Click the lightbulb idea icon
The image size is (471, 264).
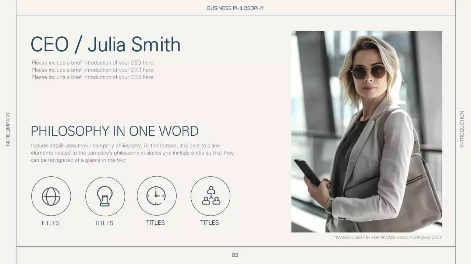point(105,196)
